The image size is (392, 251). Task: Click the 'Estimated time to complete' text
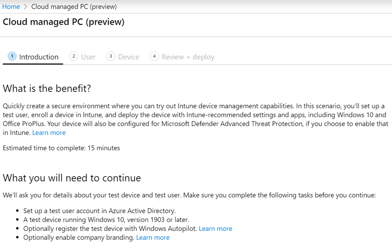pos(61,148)
